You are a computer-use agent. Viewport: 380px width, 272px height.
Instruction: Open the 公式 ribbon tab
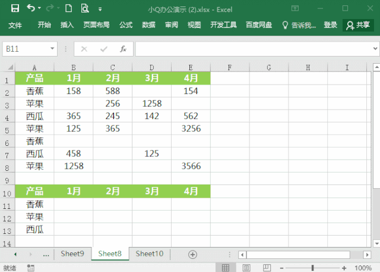pyautogui.click(x=126, y=25)
